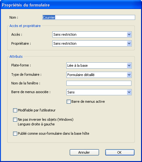Select the Formulaire détaillé combo box text
Screen dimensions: 142x162
(81, 75)
